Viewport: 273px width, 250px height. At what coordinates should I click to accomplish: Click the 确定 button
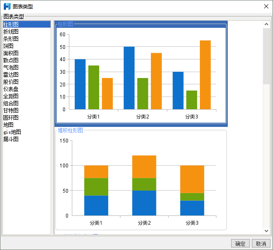(240, 244)
